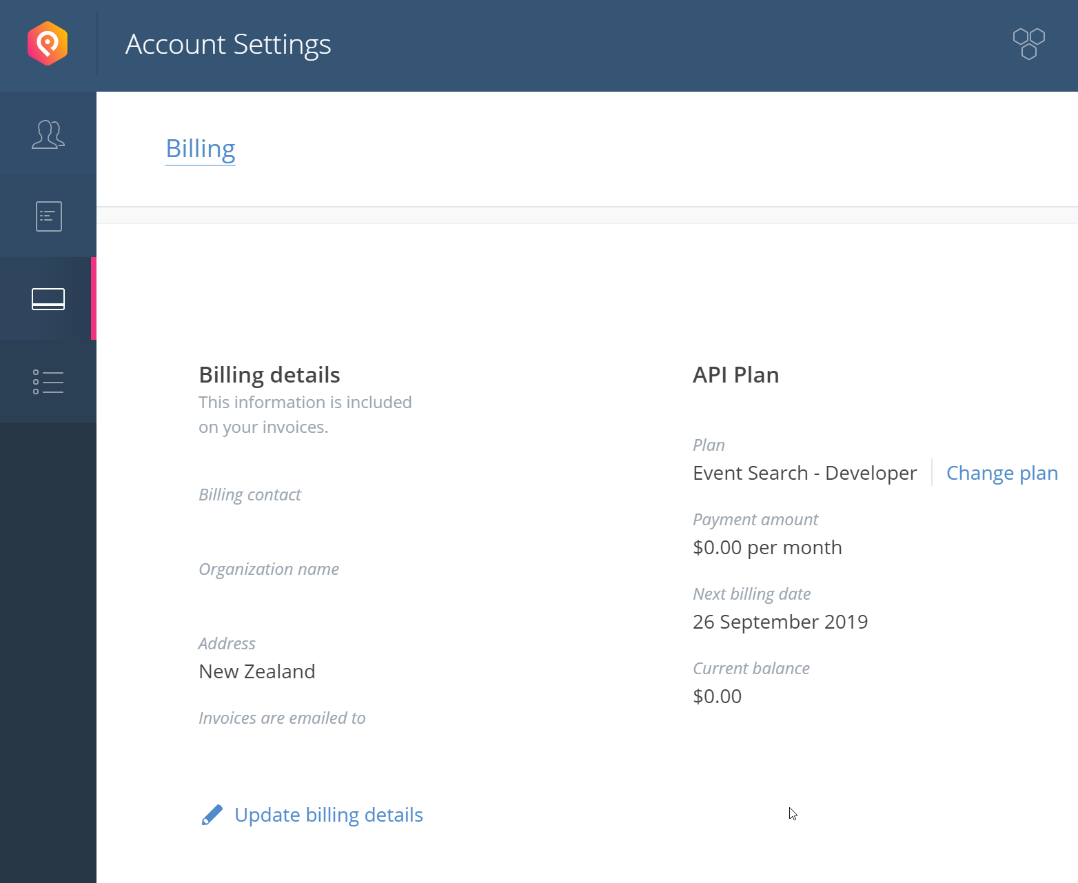Click the API Plan heading
The height and width of the screenshot is (883, 1078).
(735, 375)
